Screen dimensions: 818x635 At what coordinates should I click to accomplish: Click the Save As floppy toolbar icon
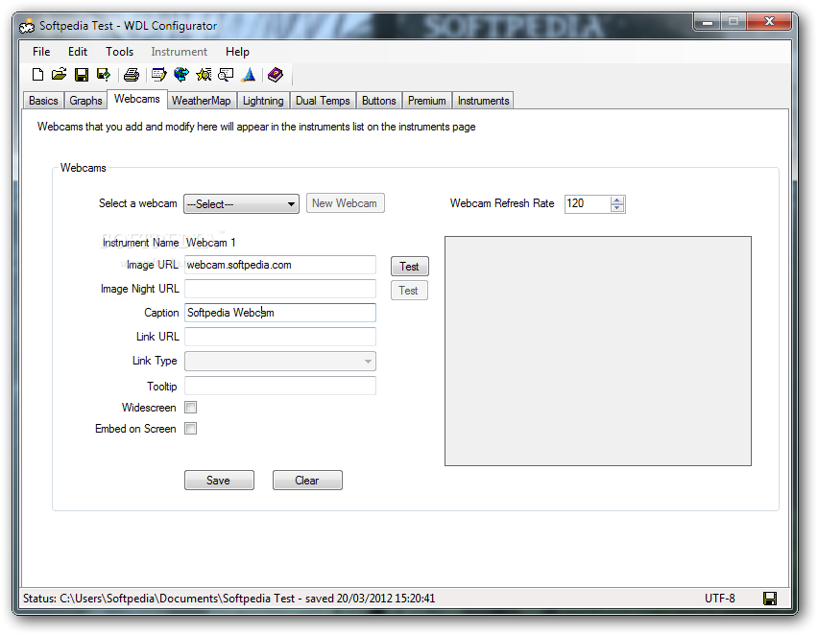pyautogui.click(x=104, y=75)
